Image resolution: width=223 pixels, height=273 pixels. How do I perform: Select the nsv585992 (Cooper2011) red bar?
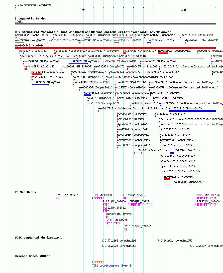(x=163, y=53)
